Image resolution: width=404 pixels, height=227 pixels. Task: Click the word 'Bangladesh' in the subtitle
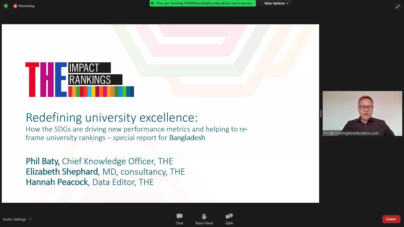pyautogui.click(x=187, y=138)
